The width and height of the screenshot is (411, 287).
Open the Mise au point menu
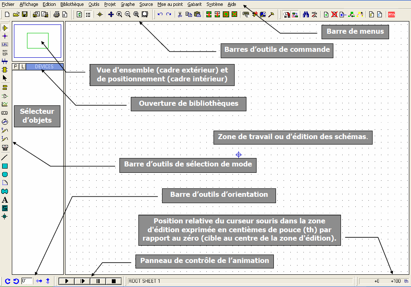coord(170,4)
